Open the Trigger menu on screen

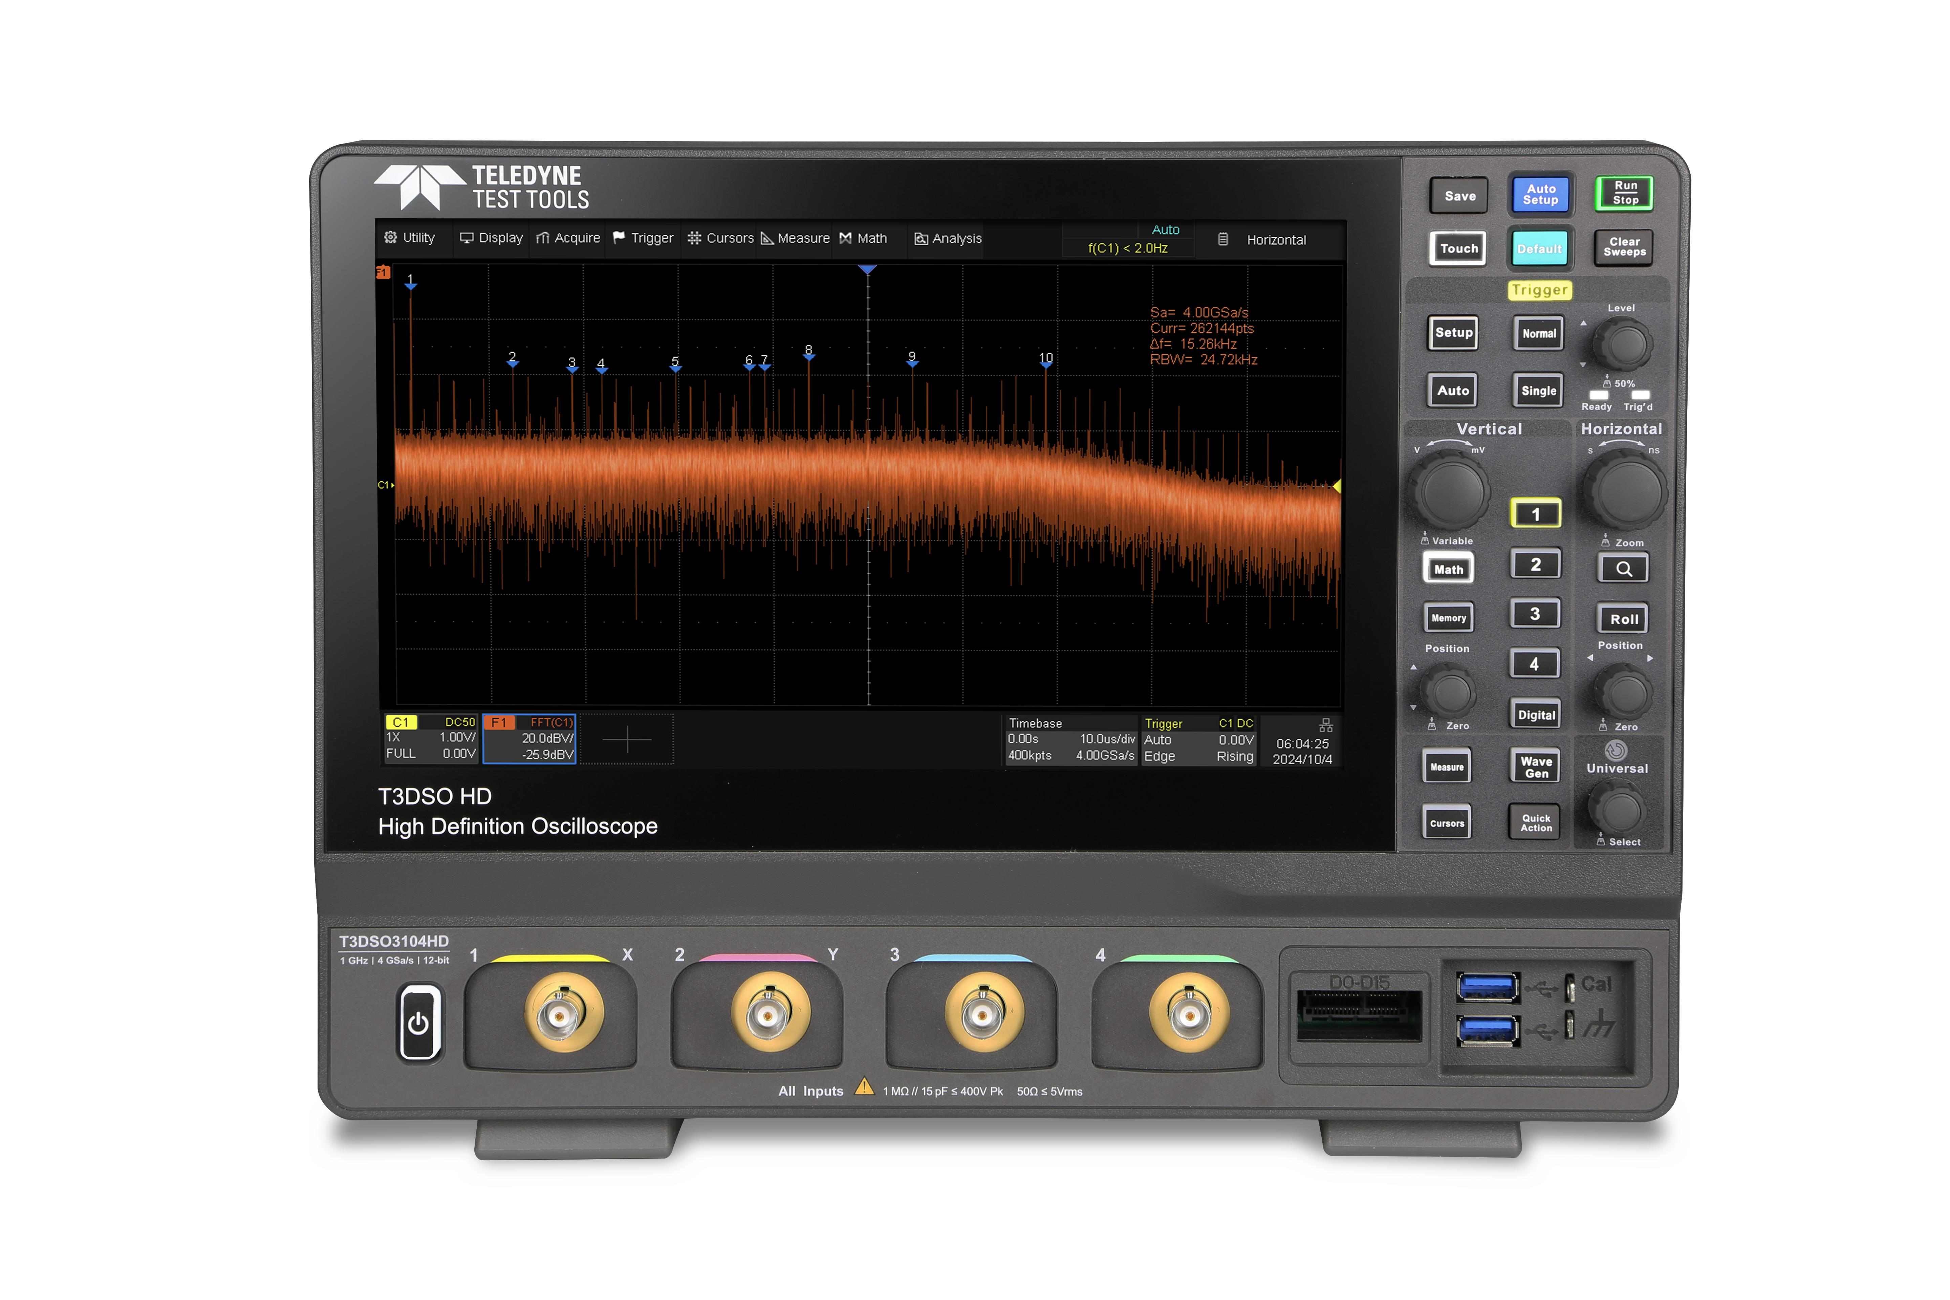[643, 238]
